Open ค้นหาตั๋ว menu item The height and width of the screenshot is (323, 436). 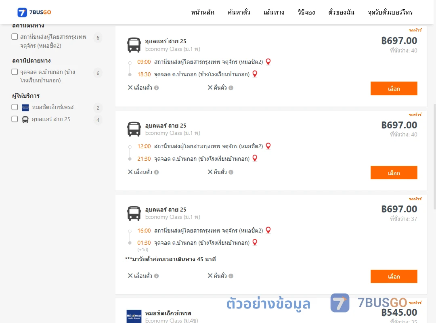click(239, 13)
